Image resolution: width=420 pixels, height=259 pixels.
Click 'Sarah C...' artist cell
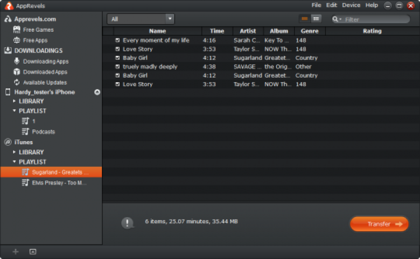coord(247,40)
